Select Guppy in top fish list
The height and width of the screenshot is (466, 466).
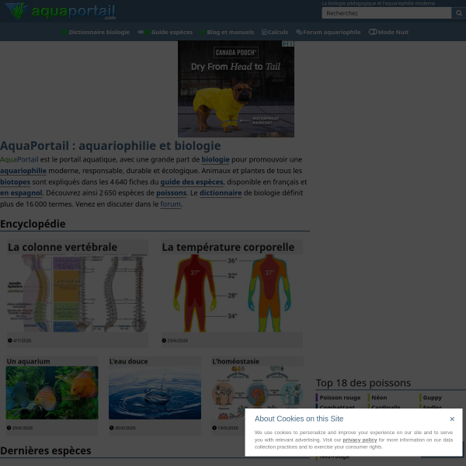[x=432, y=398]
